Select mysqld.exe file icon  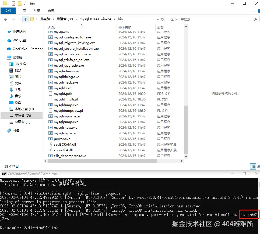coord(51,88)
